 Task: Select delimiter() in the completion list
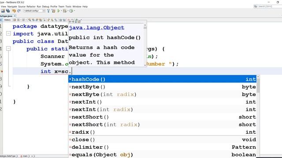pyautogui.click(x=163, y=147)
